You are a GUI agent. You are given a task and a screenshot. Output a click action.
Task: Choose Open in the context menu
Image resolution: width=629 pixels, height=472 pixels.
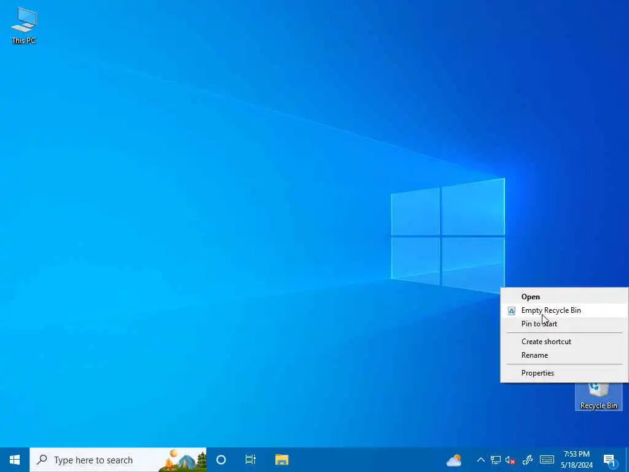[x=564, y=297]
